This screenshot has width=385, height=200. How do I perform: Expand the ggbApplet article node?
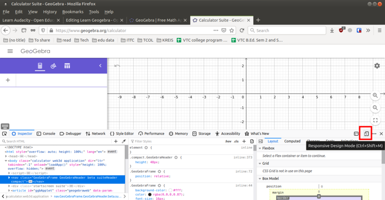9,190
